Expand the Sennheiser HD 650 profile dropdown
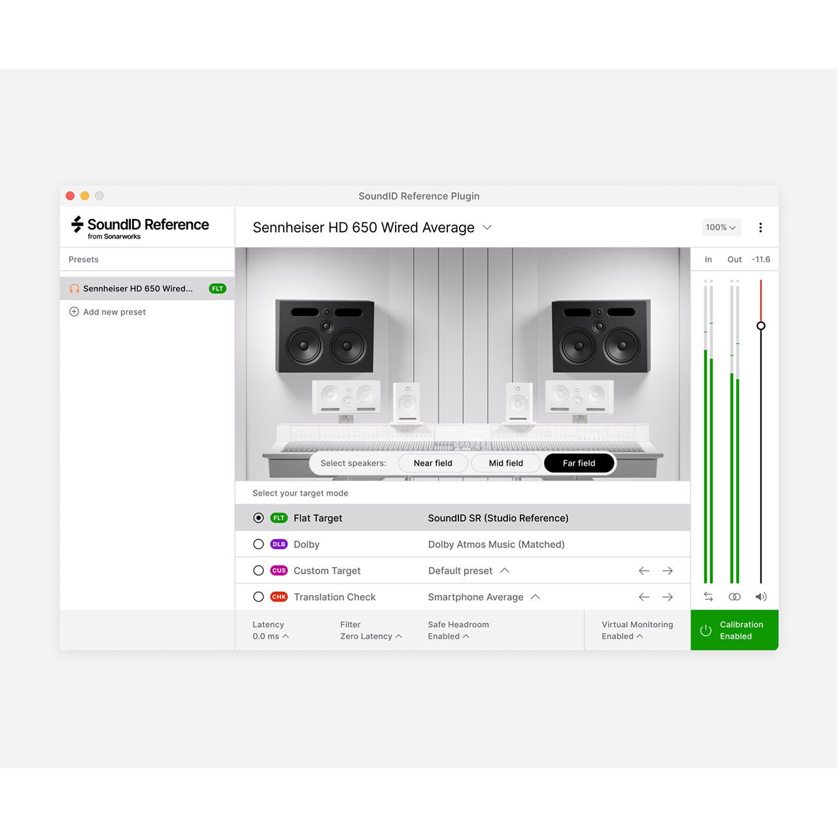This screenshot has width=837, height=837. coord(487,228)
